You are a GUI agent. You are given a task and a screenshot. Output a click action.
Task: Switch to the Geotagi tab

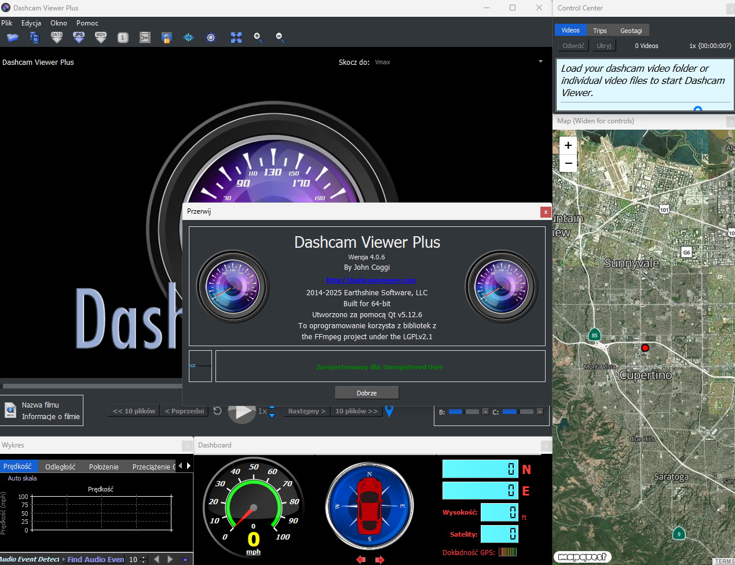631,31
